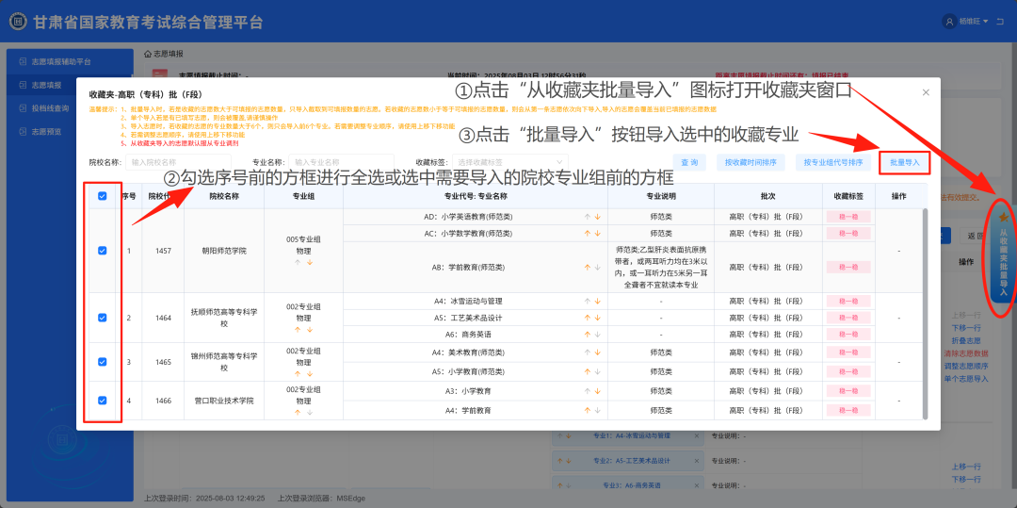The image size is (1017, 508).
Task: Click the favorites table vertical scrollbar
Action: pyautogui.click(x=925, y=313)
